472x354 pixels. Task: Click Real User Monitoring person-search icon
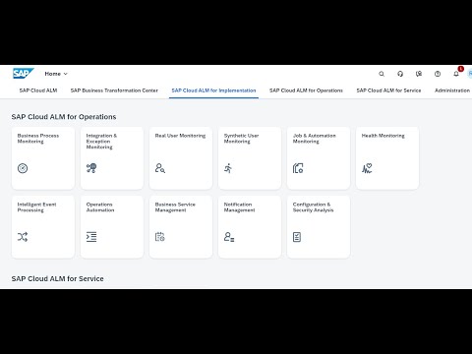tap(160, 168)
